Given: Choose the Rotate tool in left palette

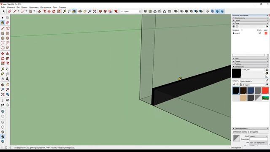Looking at the screenshot, I should click(x=3, y=59).
